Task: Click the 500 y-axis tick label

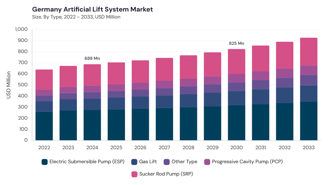Action: [23, 85]
